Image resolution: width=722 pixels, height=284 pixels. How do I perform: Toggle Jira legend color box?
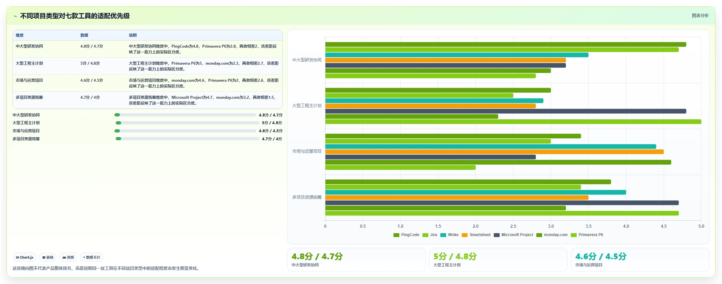[425, 235]
